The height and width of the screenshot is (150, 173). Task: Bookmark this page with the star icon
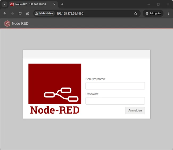pos(135,13)
